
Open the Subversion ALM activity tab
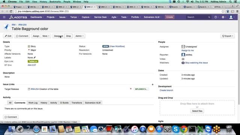pos(93,103)
